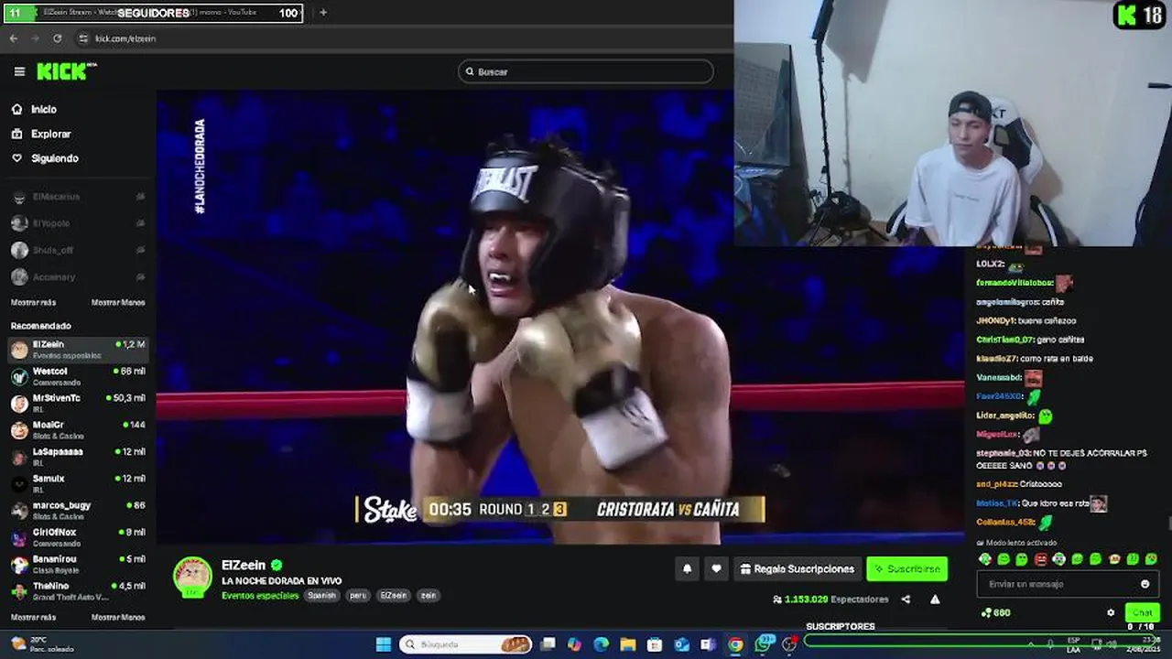Open Outlook from taskbar
The image size is (1172, 659).
(682, 644)
